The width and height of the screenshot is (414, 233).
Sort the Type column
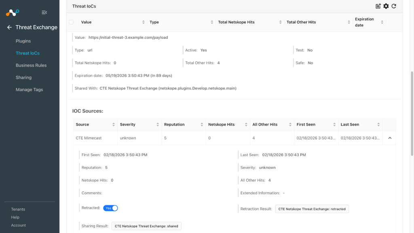coord(212,22)
